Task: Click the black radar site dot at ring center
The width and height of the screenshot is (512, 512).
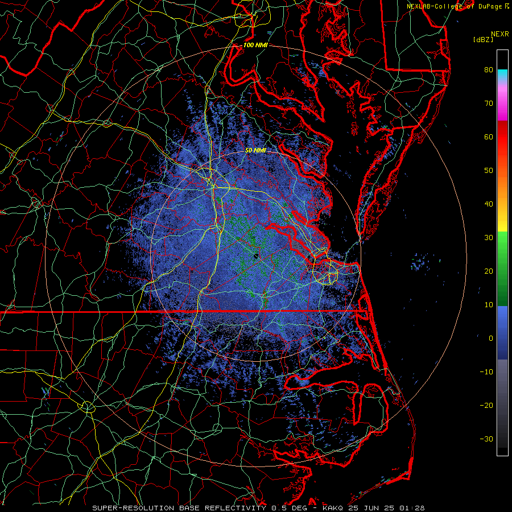Action: pos(256,256)
